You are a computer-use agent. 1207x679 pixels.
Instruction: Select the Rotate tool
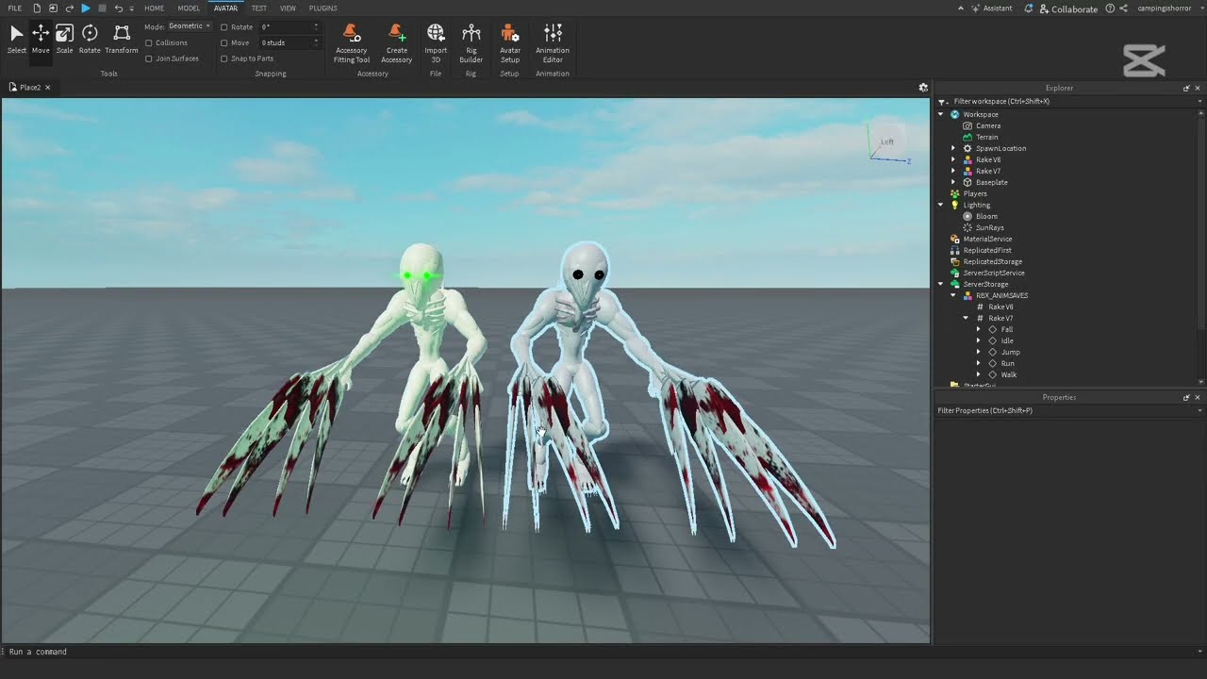[90, 39]
